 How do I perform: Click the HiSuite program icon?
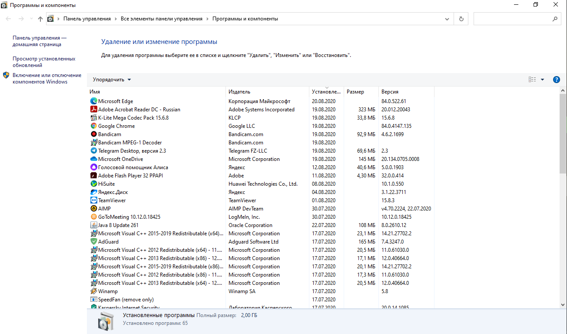(x=93, y=184)
